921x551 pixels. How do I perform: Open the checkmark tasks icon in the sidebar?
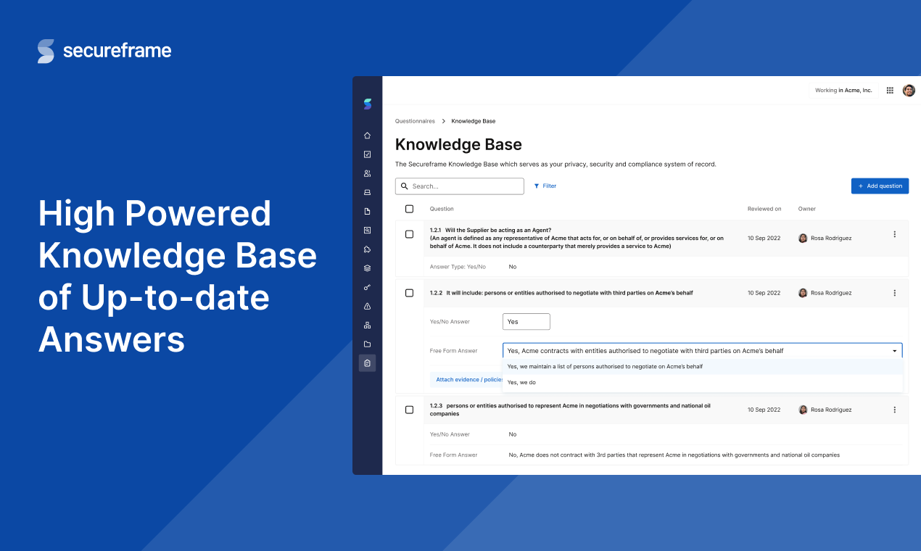point(368,154)
